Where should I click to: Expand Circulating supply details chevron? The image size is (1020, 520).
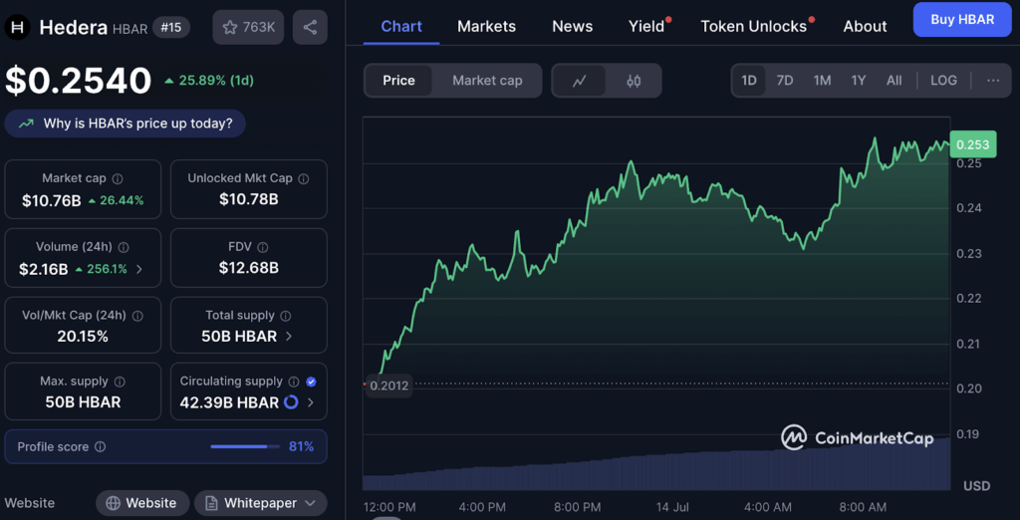(311, 402)
